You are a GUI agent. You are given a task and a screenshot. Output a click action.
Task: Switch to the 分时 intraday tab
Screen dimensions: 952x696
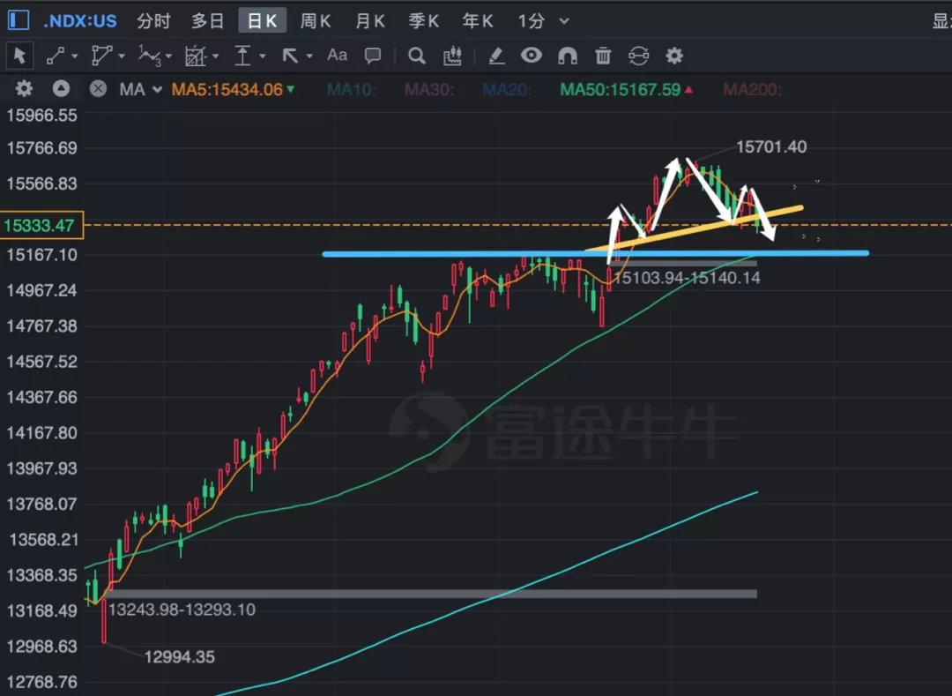point(153,21)
